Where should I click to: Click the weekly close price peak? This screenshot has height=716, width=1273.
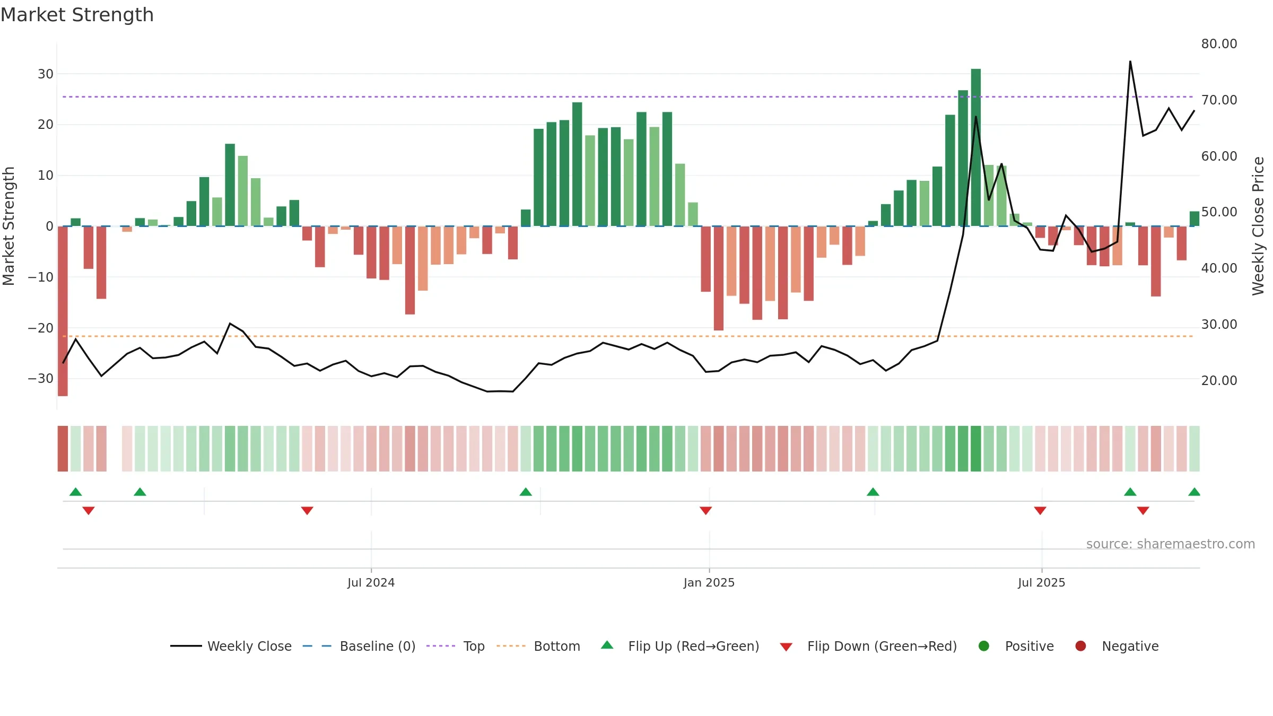1130,62
